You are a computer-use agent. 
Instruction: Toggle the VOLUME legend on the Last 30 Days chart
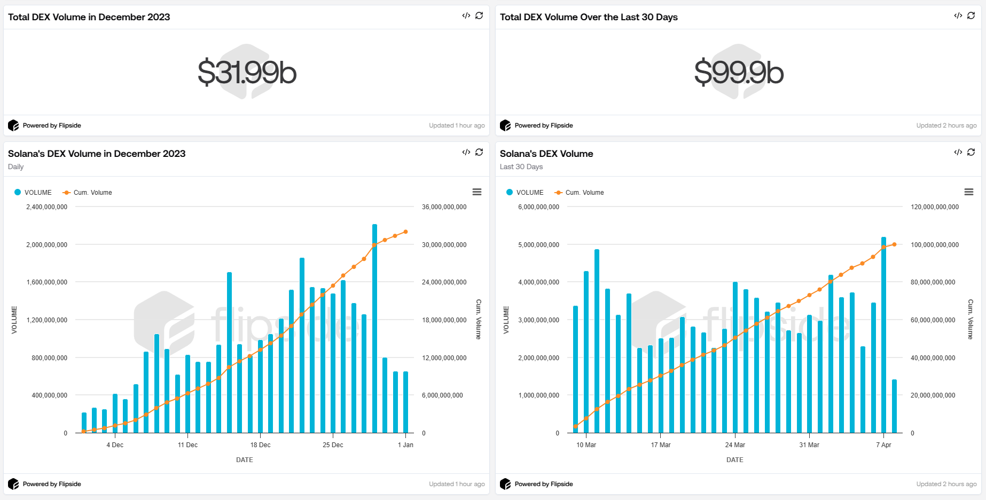(x=525, y=192)
